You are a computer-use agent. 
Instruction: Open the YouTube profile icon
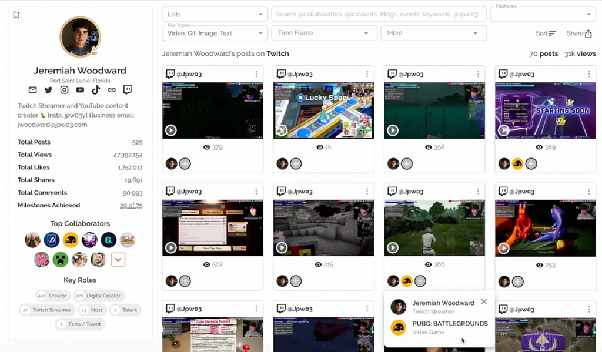tap(80, 90)
